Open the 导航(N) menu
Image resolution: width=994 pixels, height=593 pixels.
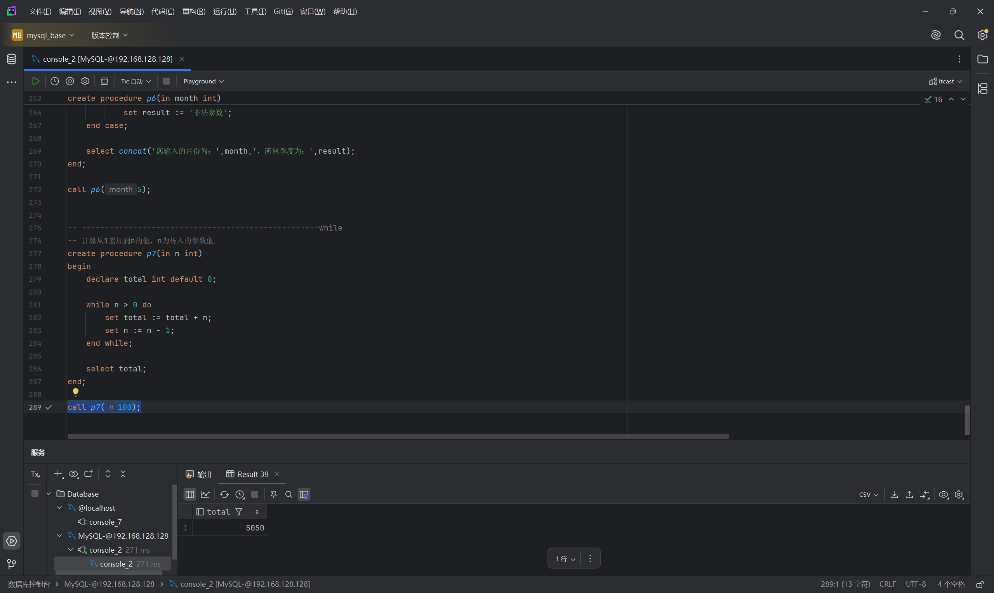pos(132,12)
